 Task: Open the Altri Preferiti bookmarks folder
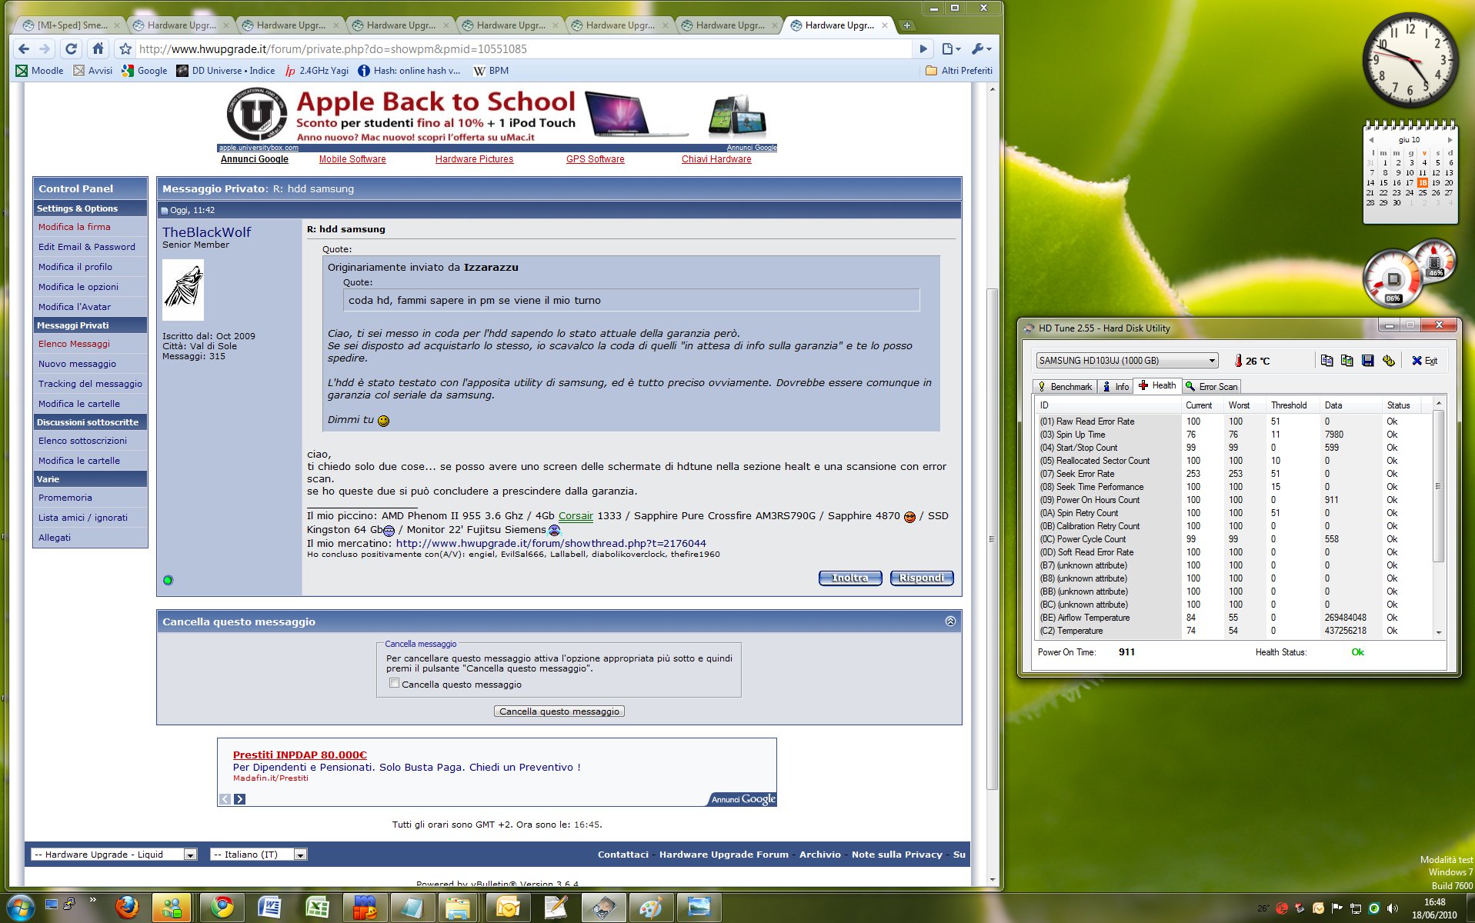(959, 70)
